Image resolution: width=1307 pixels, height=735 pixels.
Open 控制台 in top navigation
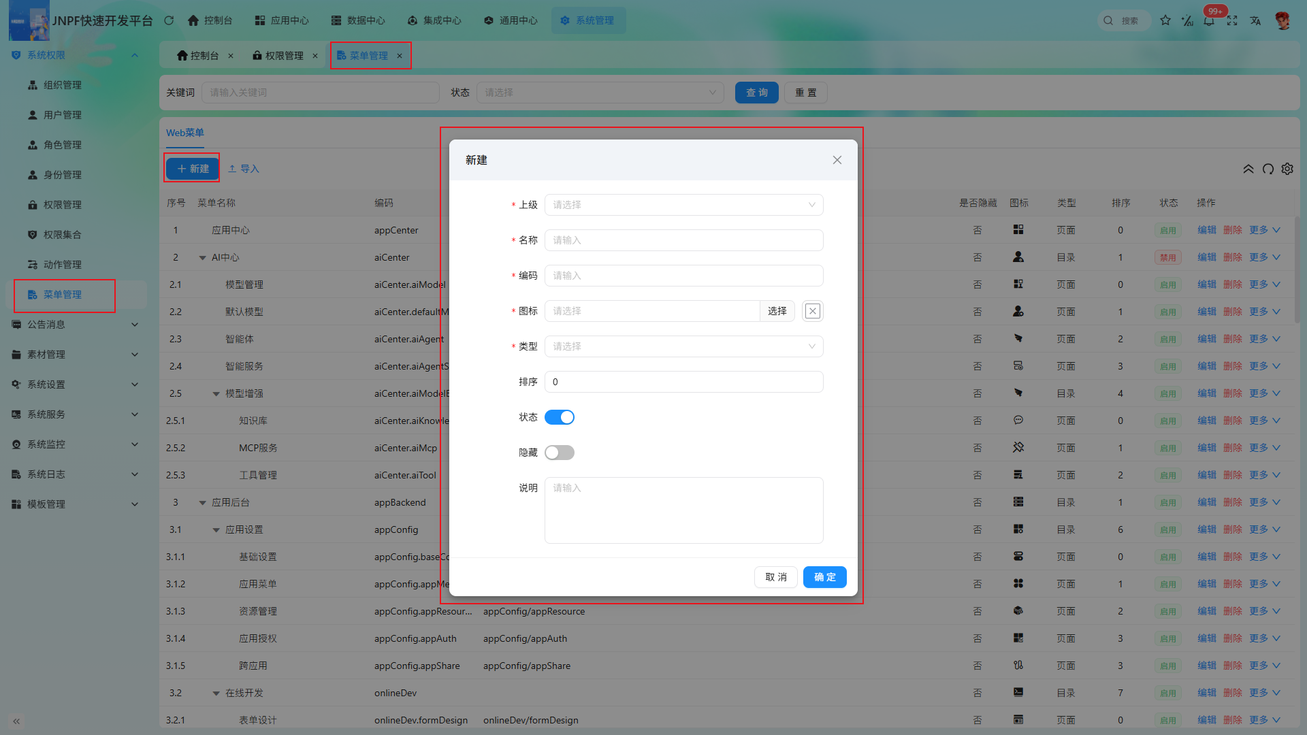pos(210,20)
